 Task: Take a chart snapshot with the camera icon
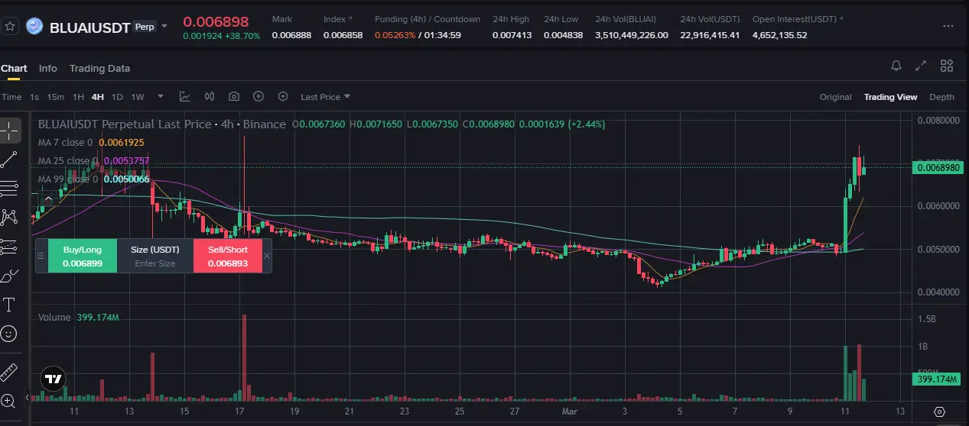(234, 97)
